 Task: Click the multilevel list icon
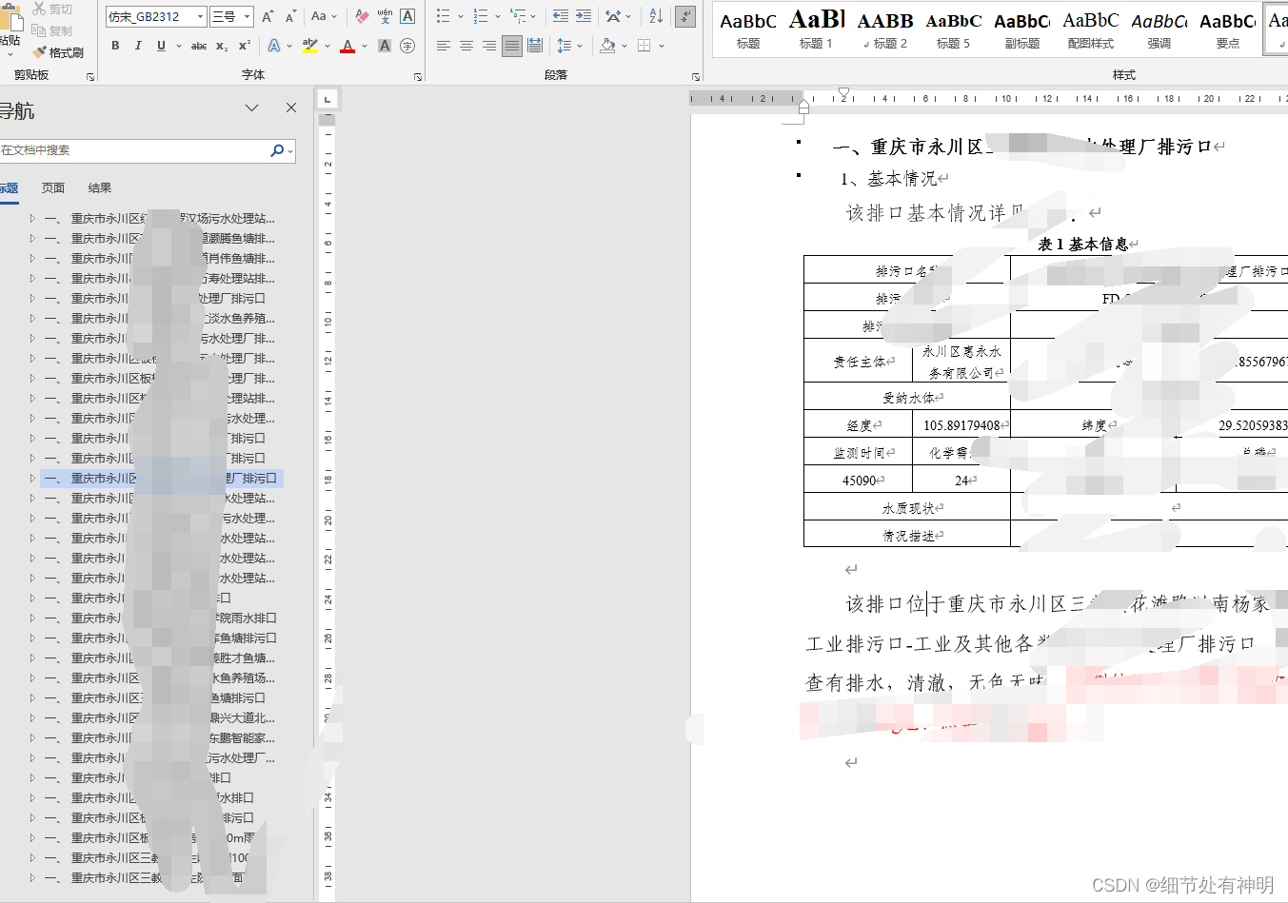[518, 16]
